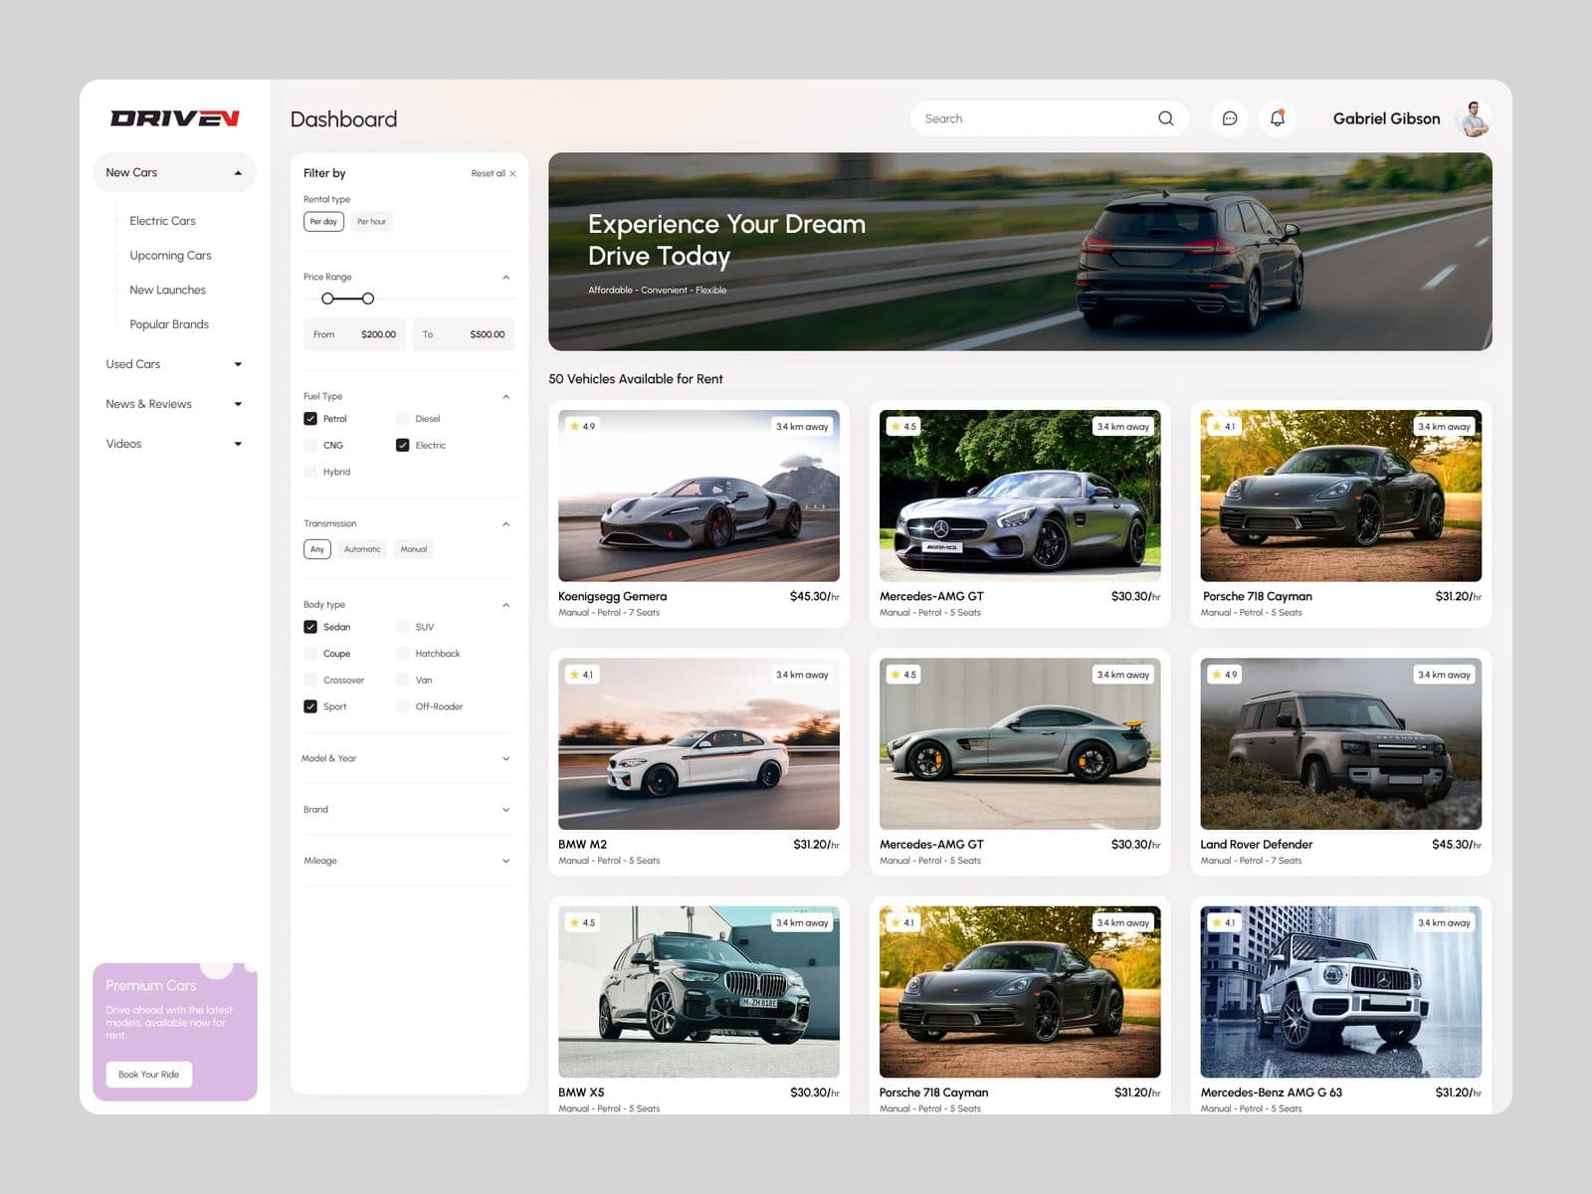Open the chat messages icon

[x=1230, y=118]
